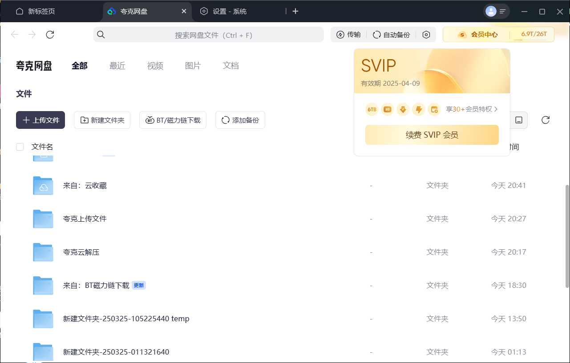570x363 pixels.
Task: Click the 6TB privilege icon
Action: coord(372,109)
